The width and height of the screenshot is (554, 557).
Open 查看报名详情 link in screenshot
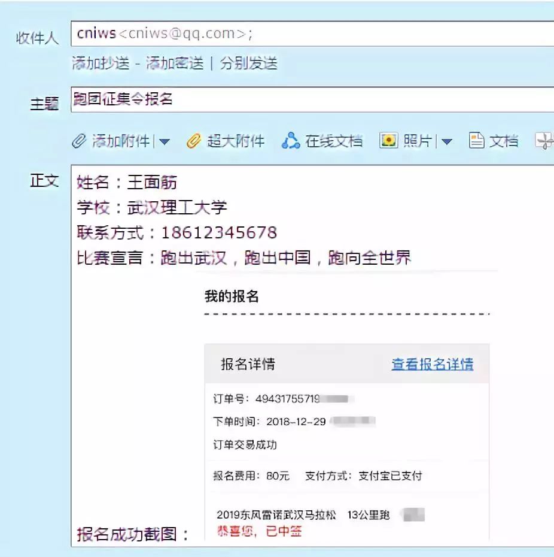coord(433,365)
